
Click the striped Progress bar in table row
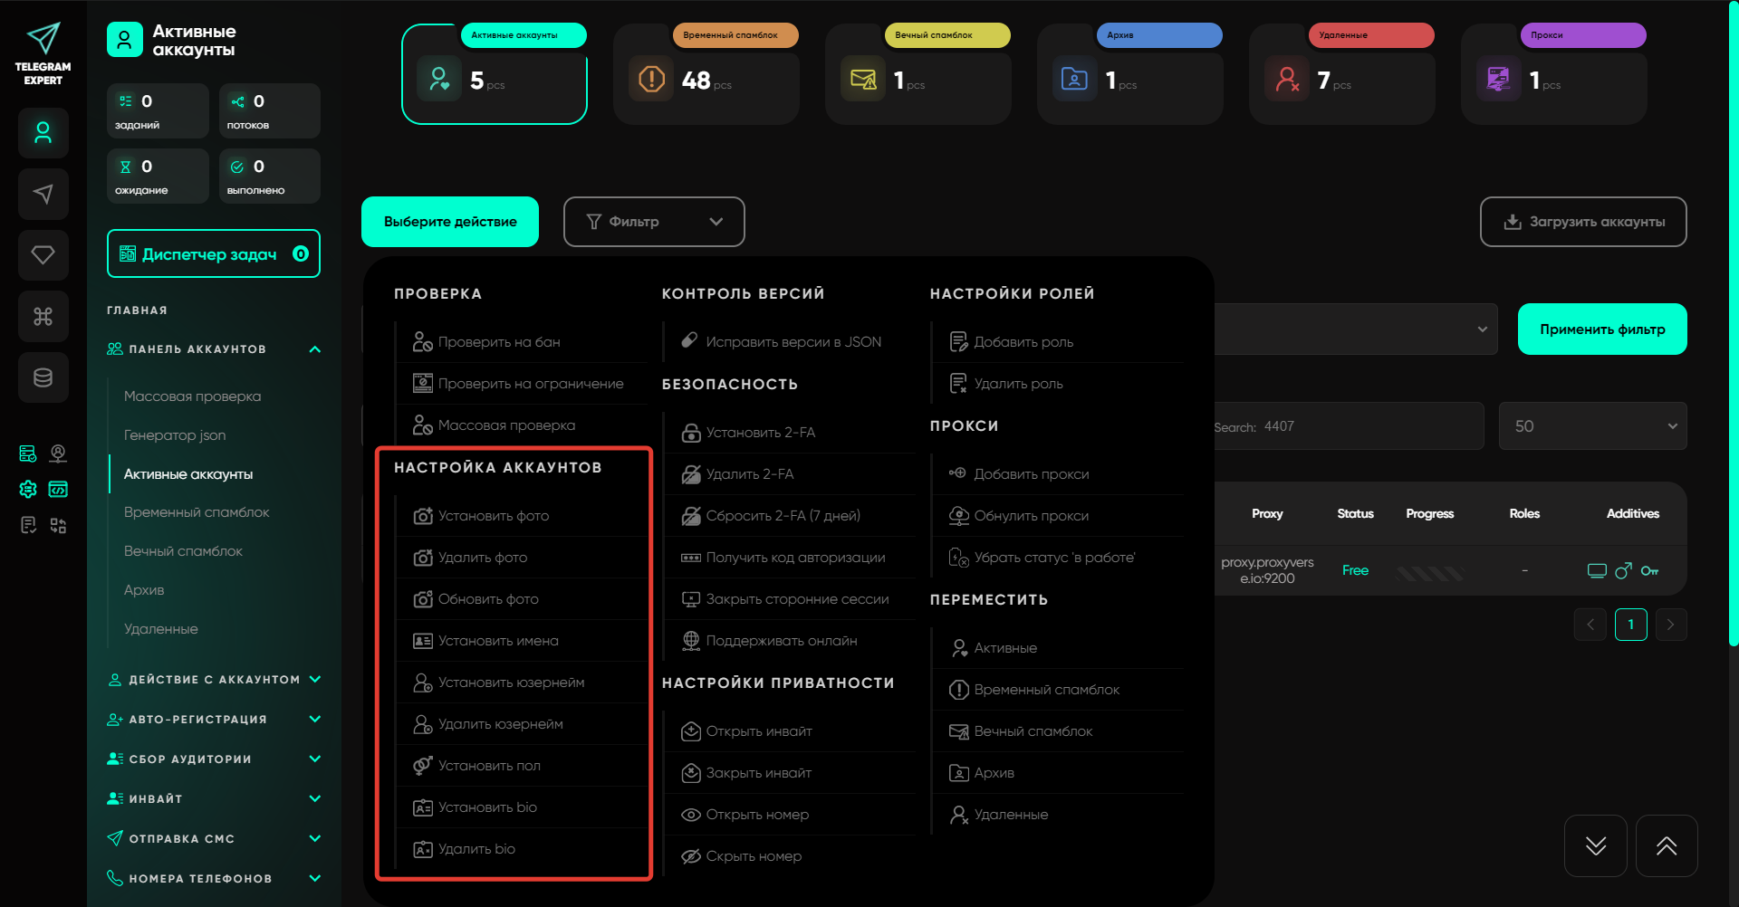pyautogui.click(x=1429, y=572)
